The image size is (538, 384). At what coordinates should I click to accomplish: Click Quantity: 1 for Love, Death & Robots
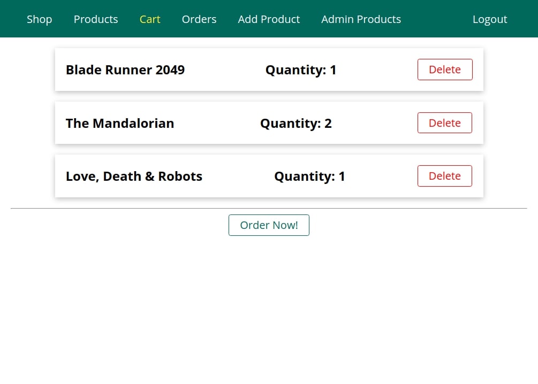pyautogui.click(x=309, y=176)
